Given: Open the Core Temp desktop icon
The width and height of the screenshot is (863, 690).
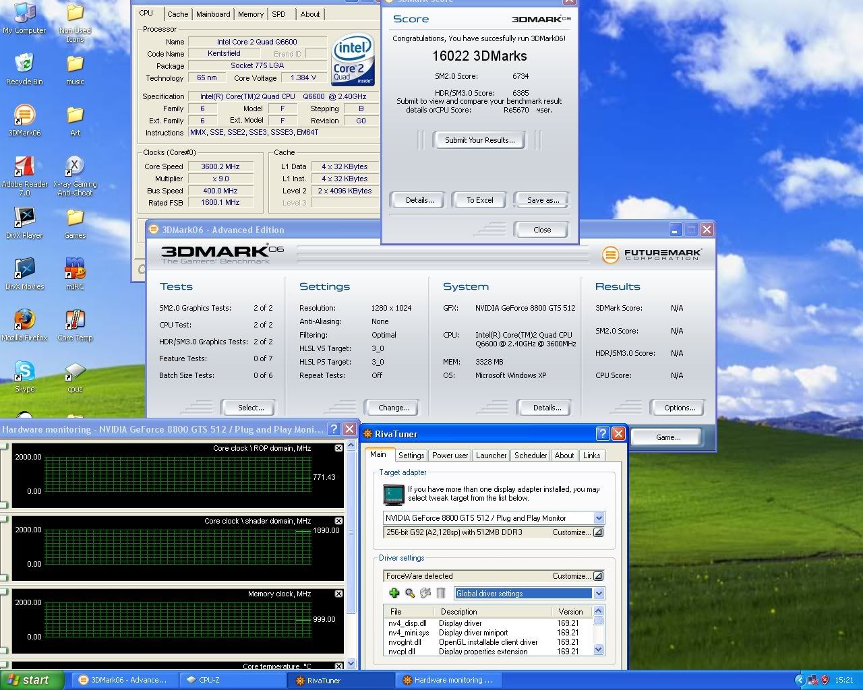Looking at the screenshot, I should tap(75, 320).
